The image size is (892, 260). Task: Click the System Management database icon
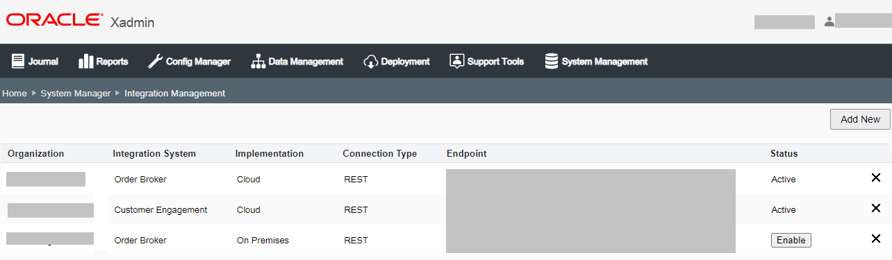552,61
